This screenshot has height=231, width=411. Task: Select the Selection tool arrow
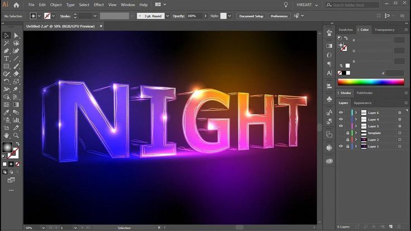point(6,35)
